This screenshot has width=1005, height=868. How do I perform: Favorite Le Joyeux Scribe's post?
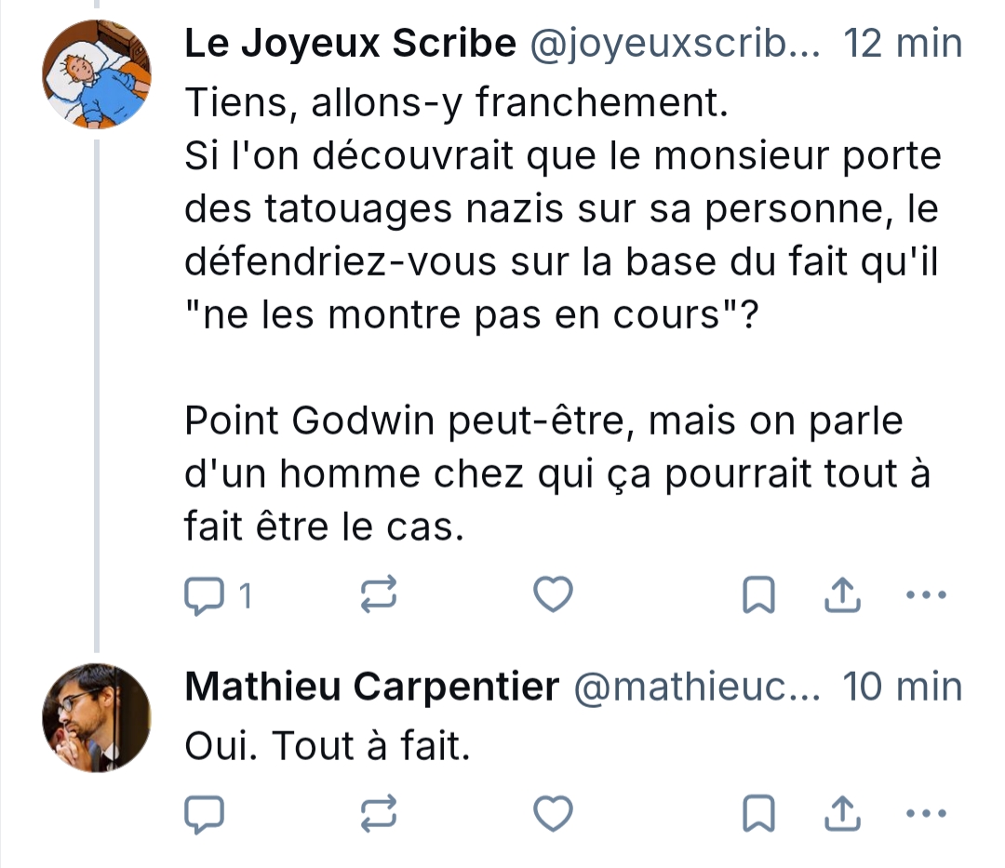(553, 596)
